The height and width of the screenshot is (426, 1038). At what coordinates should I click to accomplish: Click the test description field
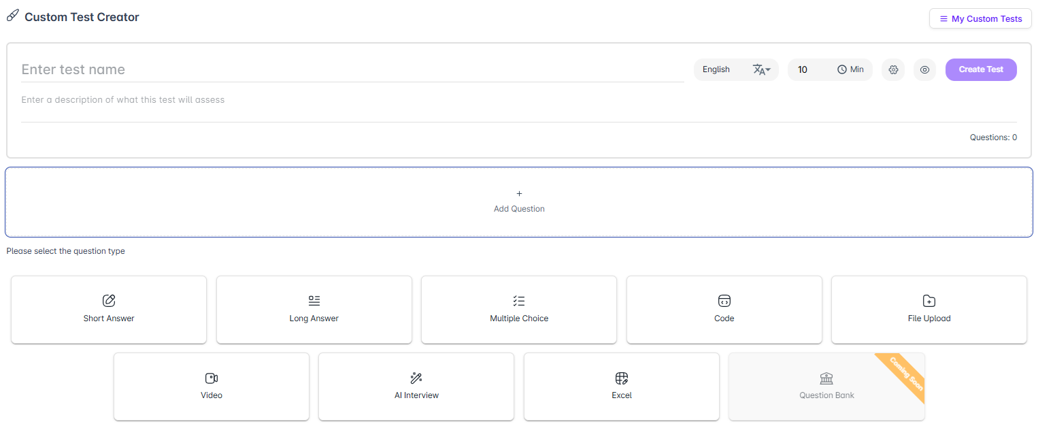[x=272, y=99]
